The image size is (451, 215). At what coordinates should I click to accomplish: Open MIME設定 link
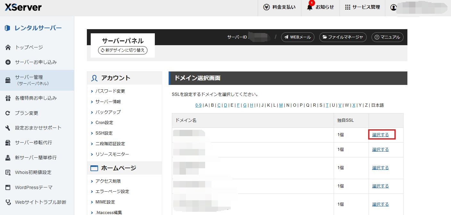click(x=105, y=202)
